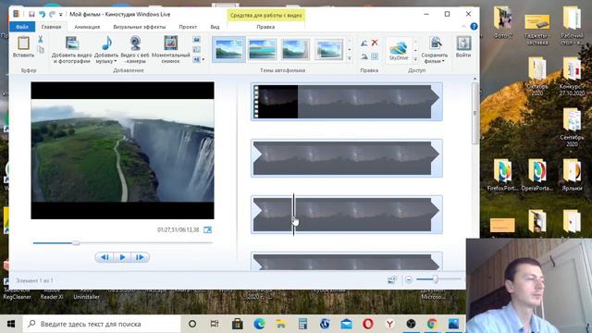Switch to the Анимация tab
This screenshot has width=592, height=333.
click(87, 27)
